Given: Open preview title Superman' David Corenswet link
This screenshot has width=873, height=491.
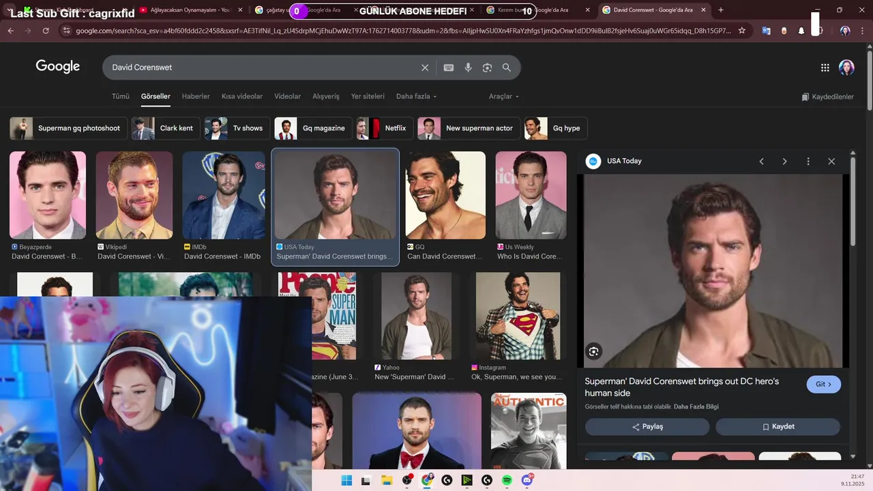Looking at the screenshot, I should [x=682, y=387].
